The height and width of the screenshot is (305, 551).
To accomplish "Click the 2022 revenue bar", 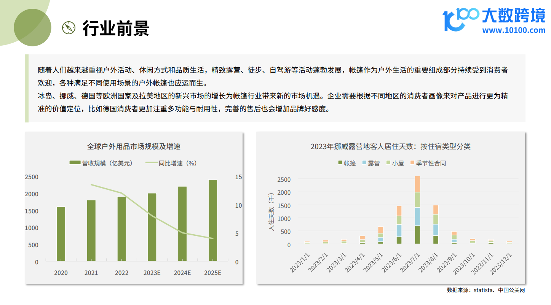I will tap(121, 229).
